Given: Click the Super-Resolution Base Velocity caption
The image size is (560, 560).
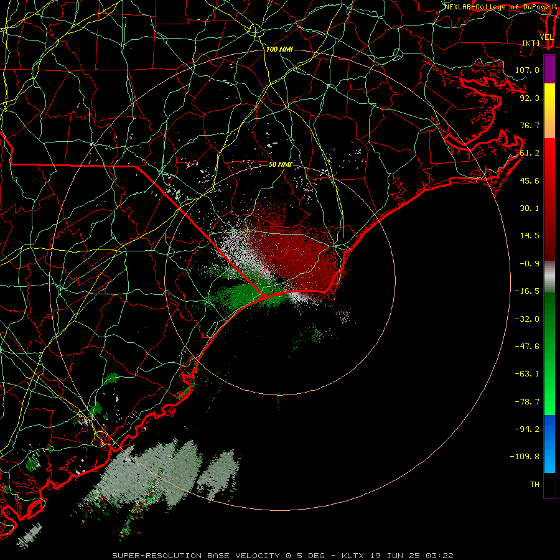Looking at the screenshot, I should 282,556.
